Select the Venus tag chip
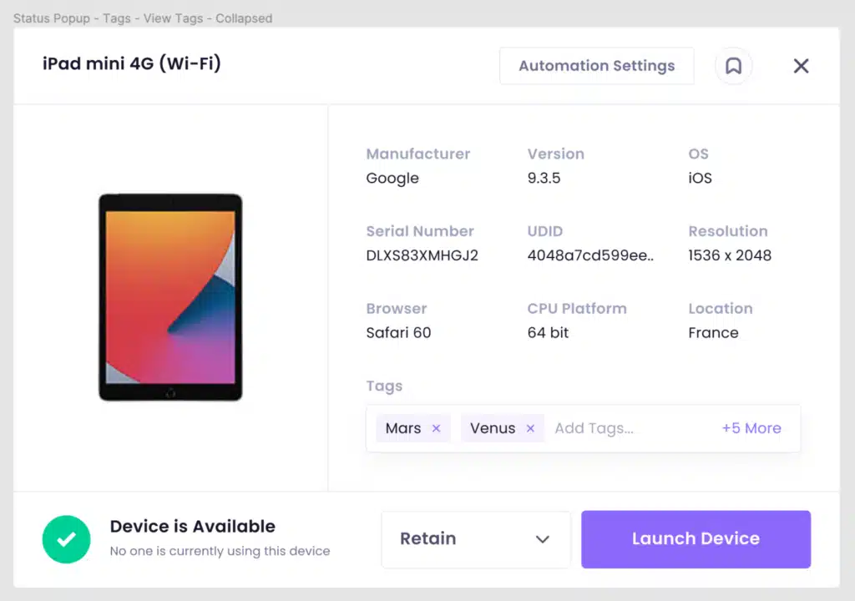Image resolution: width=855 pixels, height=601 pixels. [x=493, y=428]
